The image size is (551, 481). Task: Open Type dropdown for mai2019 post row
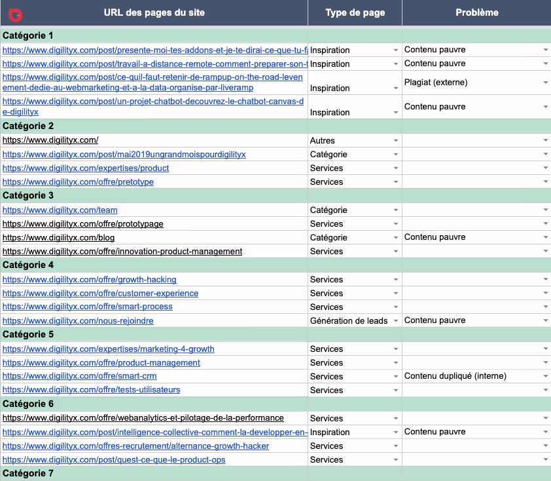pyautogui.click(x=396, y=155)
